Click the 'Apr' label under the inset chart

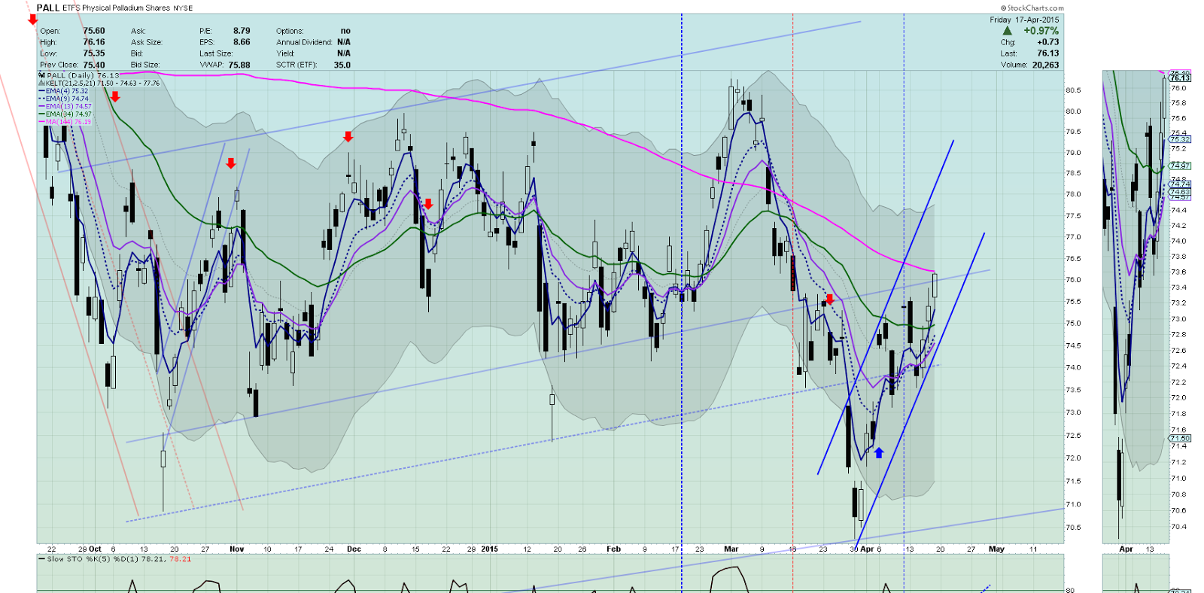(x=1126, y=549)
